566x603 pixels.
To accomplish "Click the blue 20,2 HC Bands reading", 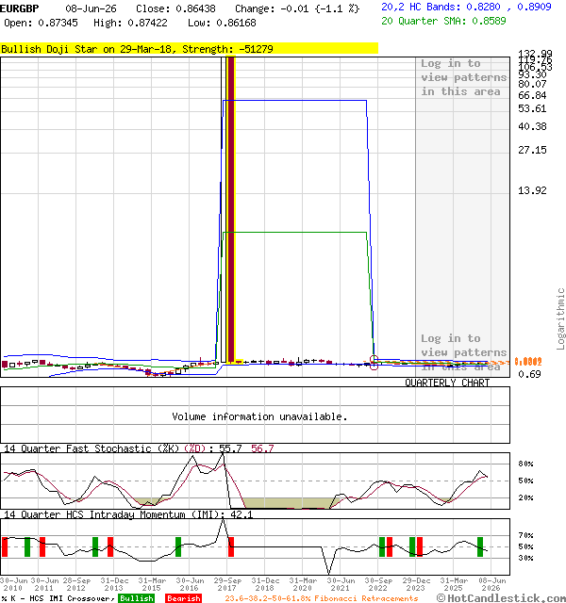I will click(x=466, y=7).
